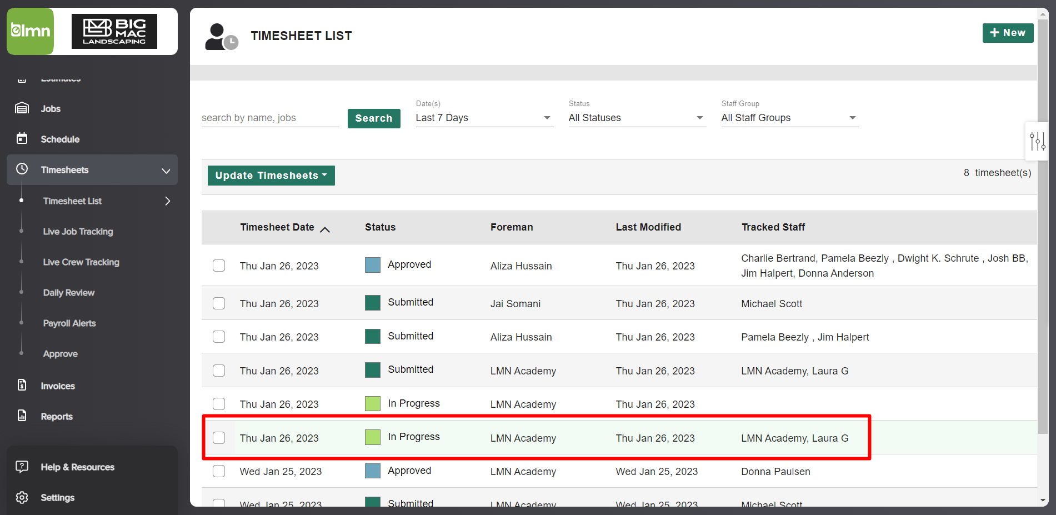This screenshot has width=1056, height=515.
Task: Sort by Tracked Staff column header
Action: (x=773, y=227)
